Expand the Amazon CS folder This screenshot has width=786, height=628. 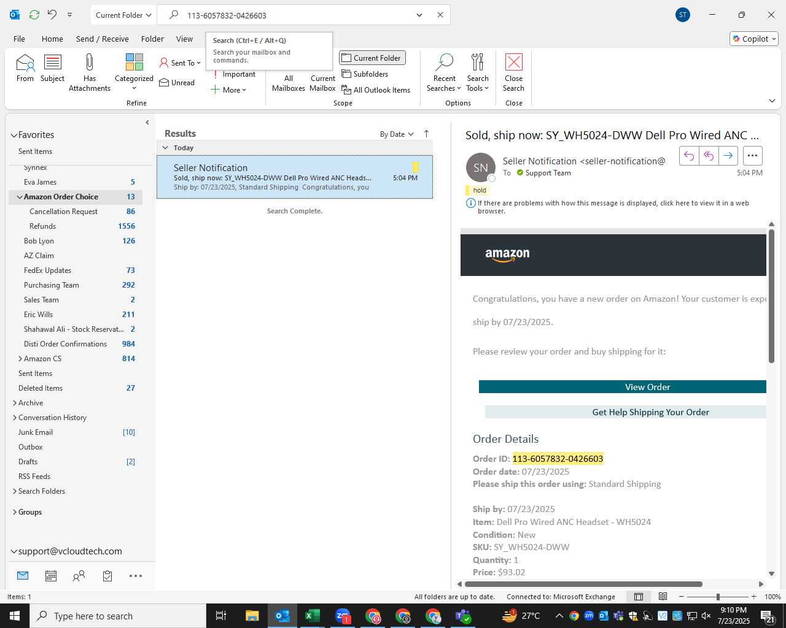pos(20,359)
